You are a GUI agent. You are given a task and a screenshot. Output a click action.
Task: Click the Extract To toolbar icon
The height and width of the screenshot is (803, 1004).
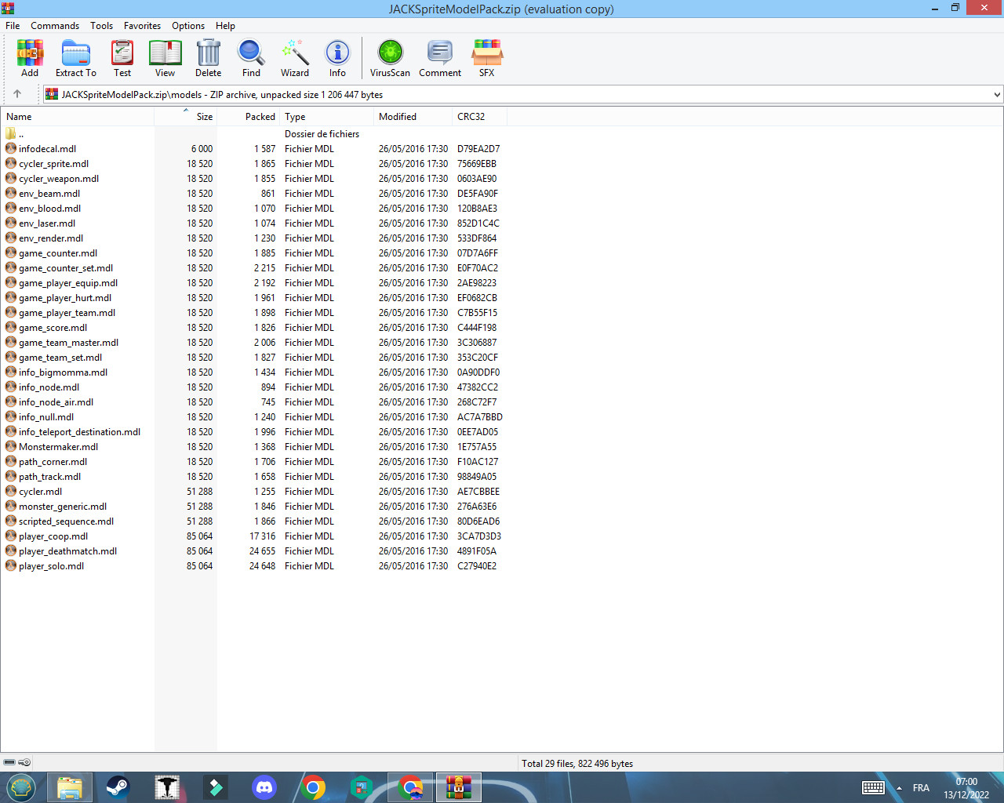(76, 58)
